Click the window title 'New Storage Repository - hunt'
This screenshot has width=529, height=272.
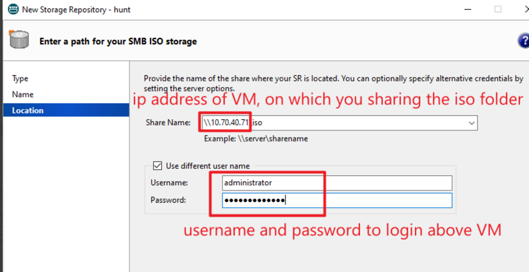tap(76, 9)
